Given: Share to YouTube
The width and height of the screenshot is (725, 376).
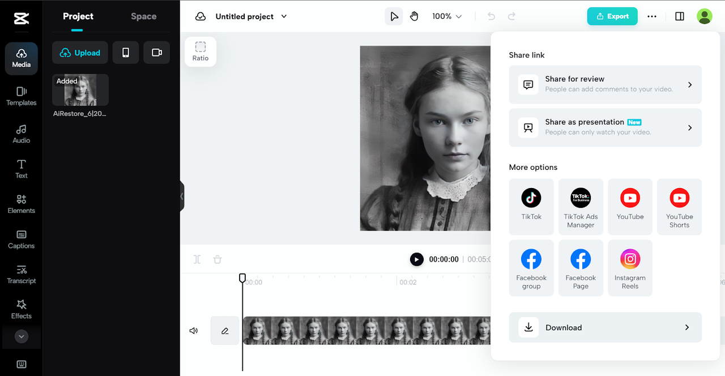Looking at the screenshot, I should 630,207.
